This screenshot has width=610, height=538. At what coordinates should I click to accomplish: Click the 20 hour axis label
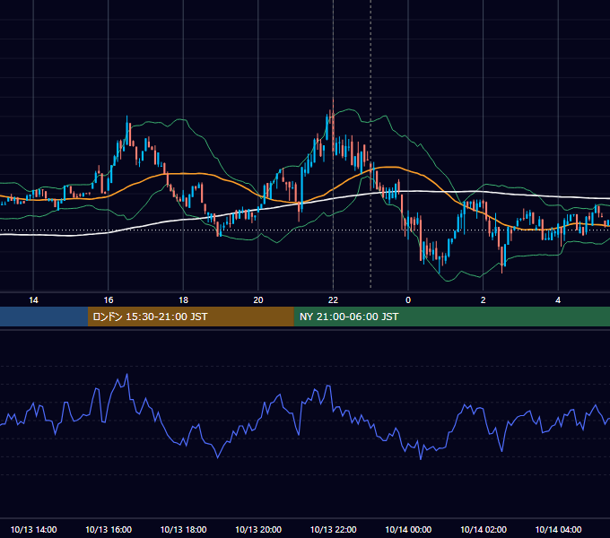tap(258, 300)
